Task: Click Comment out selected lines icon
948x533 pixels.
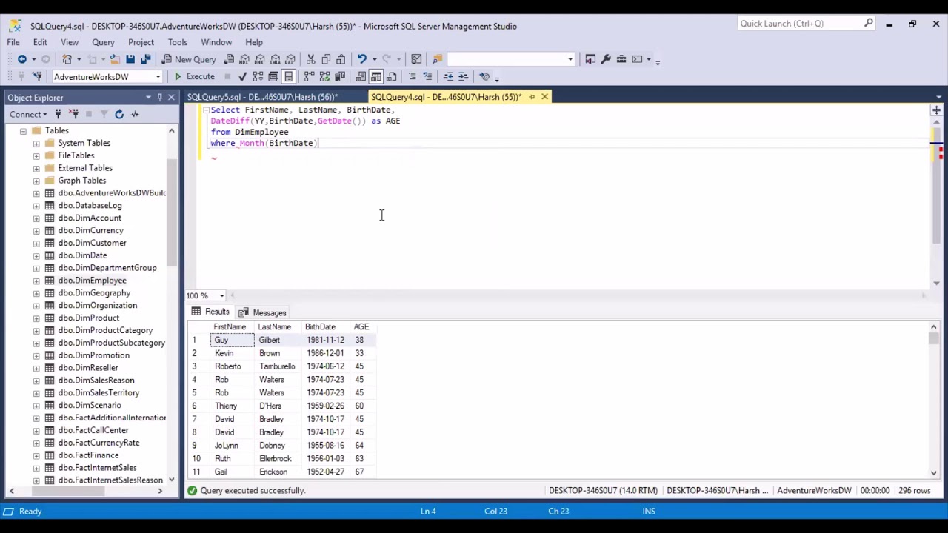Action: tap(413, 76)
